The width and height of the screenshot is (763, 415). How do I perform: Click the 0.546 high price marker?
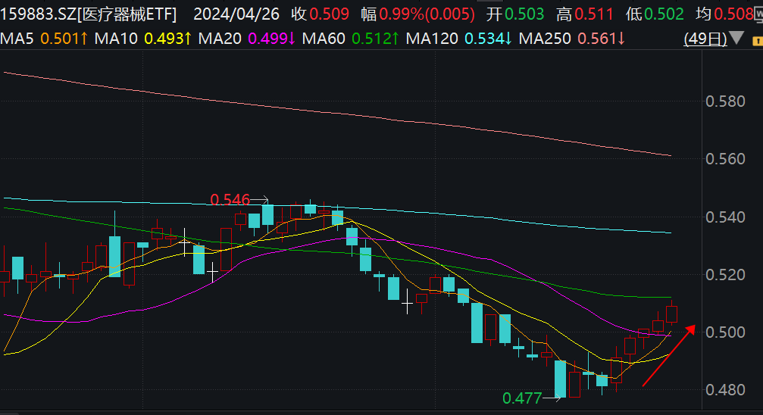[x=230, y=200]
